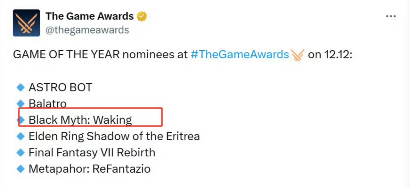The image size is (410, 189).
Task: Click Elden Ring Shadow of the Eritrea
Action: point(114,136)
